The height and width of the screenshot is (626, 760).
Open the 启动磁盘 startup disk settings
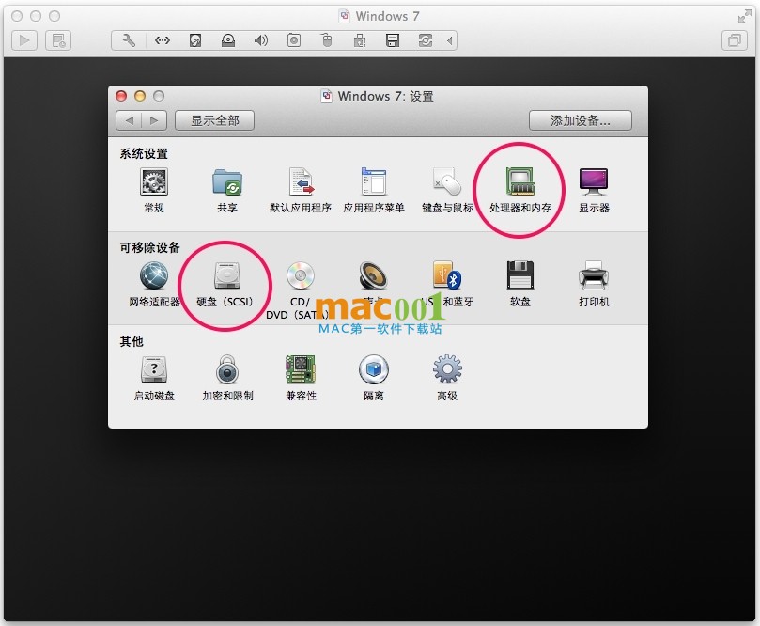(x=154, y=378)
